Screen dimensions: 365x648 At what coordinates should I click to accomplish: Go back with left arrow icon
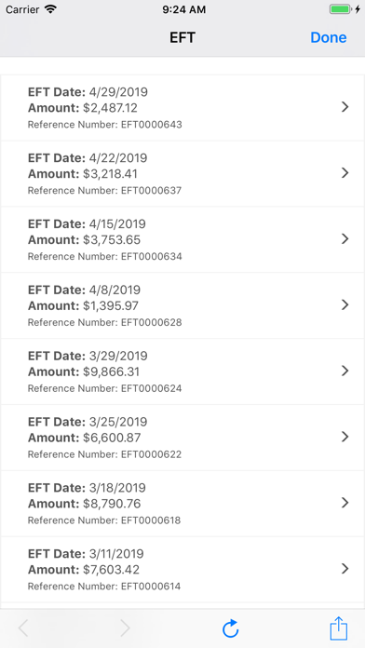(23, 628)
